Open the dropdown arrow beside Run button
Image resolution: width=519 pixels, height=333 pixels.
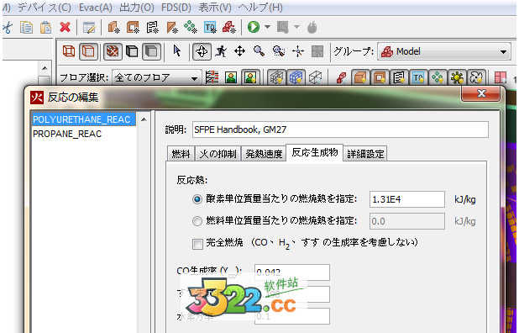pyautogui.click(x=267, y=27)
